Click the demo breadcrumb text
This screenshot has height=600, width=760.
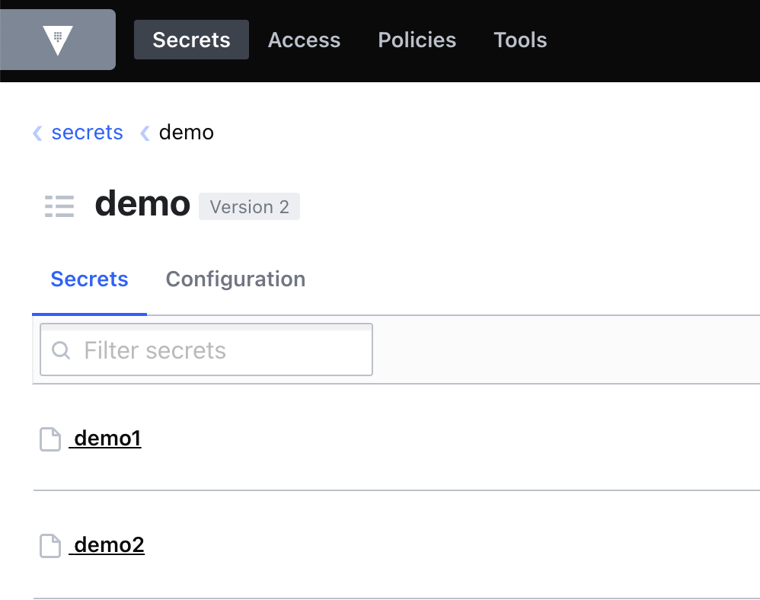[186, 132]
